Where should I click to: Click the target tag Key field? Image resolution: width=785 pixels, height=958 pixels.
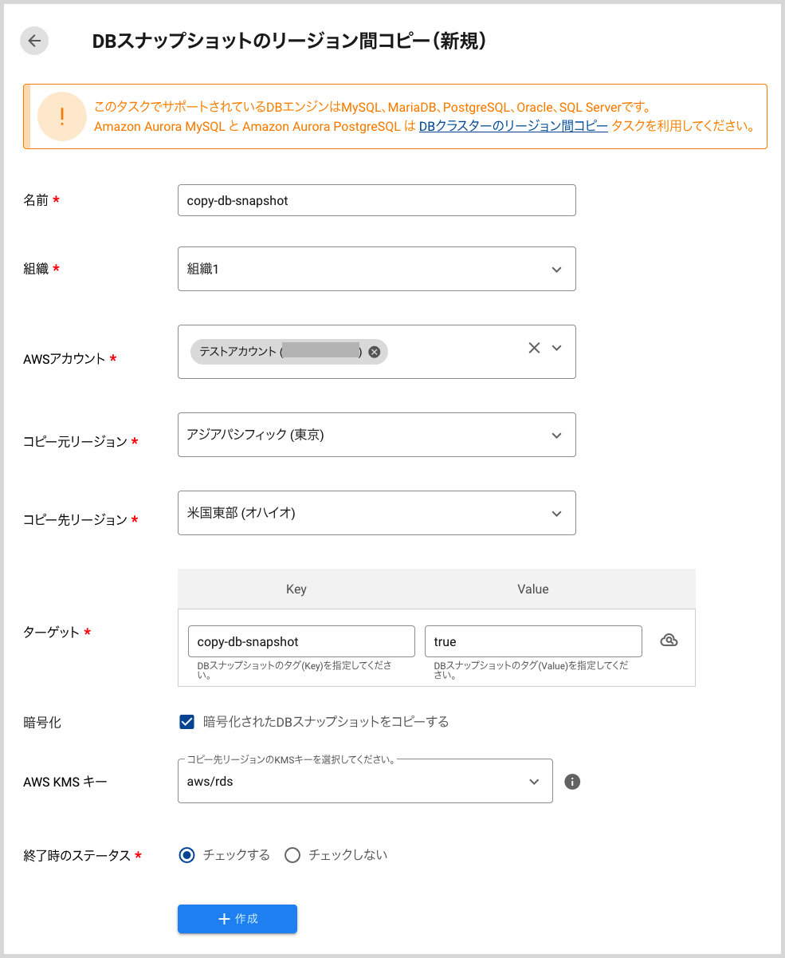tap(301, 641)
